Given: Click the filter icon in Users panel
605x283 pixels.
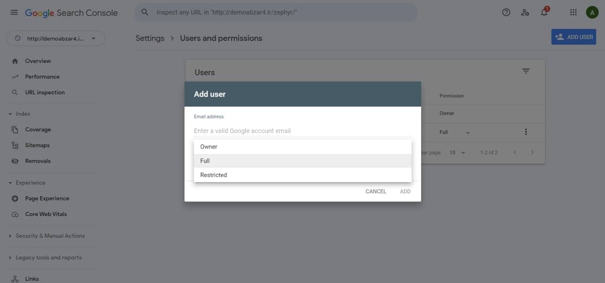Looking at the screenshot, I should [x=526, y=71].
